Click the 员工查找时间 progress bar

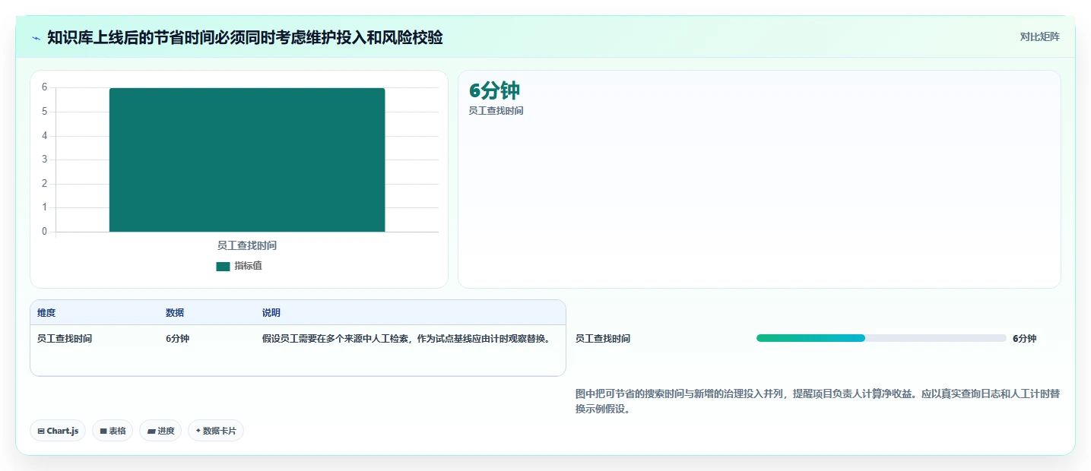pos(881,338)
